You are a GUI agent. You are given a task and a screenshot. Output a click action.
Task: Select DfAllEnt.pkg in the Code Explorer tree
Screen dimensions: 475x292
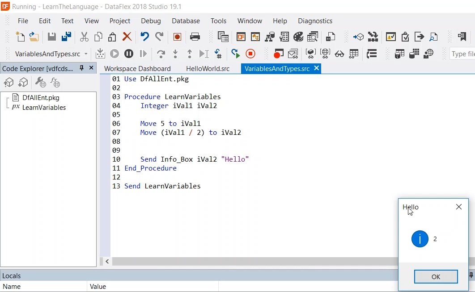[41, 98]
